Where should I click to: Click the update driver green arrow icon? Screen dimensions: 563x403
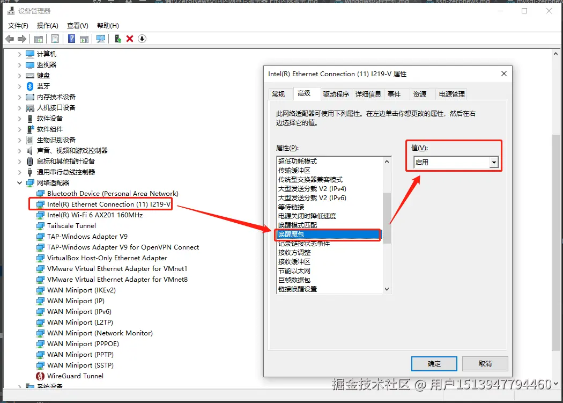tap(118, 39)
